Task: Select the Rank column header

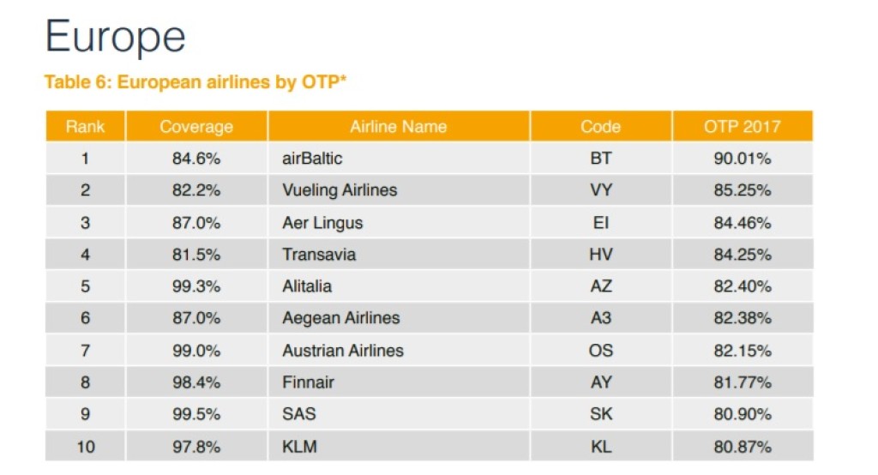Action: [x=85, y=127]
